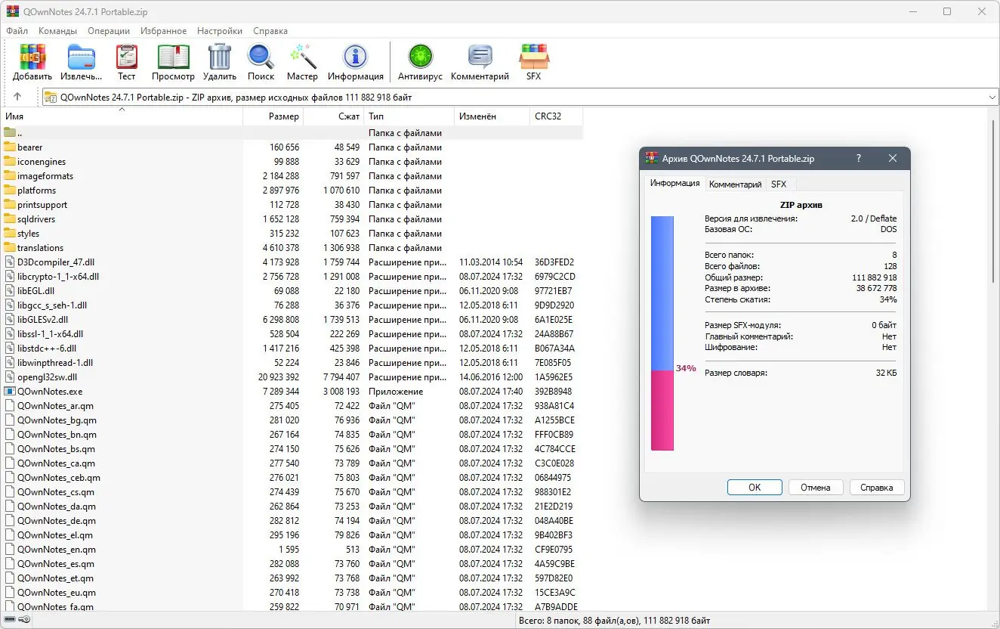
Task: Sort by the Сжат column header
Action: coord(333,116)
